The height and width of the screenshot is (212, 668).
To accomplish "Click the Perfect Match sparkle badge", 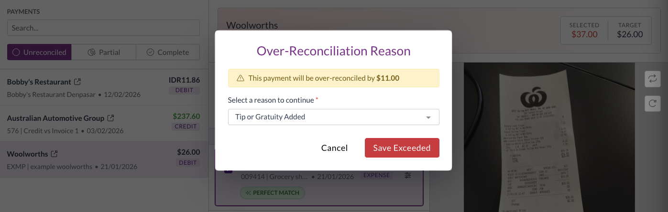I will [x=272, y=193].
